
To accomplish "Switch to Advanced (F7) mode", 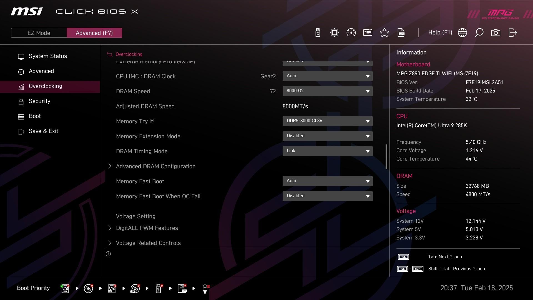I will coord(94,33).
